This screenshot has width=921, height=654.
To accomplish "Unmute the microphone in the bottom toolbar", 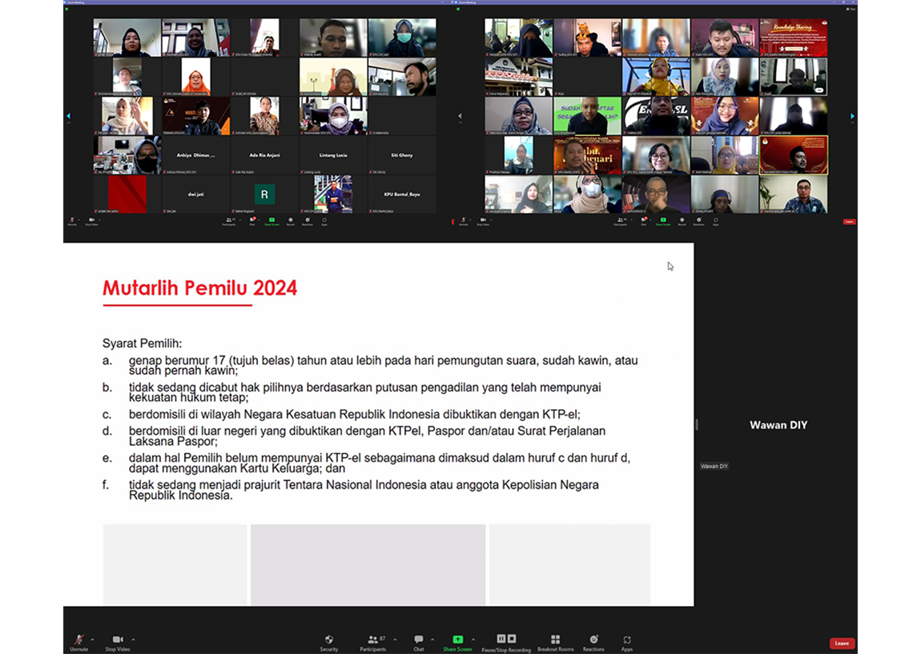I will coord(78,640).
